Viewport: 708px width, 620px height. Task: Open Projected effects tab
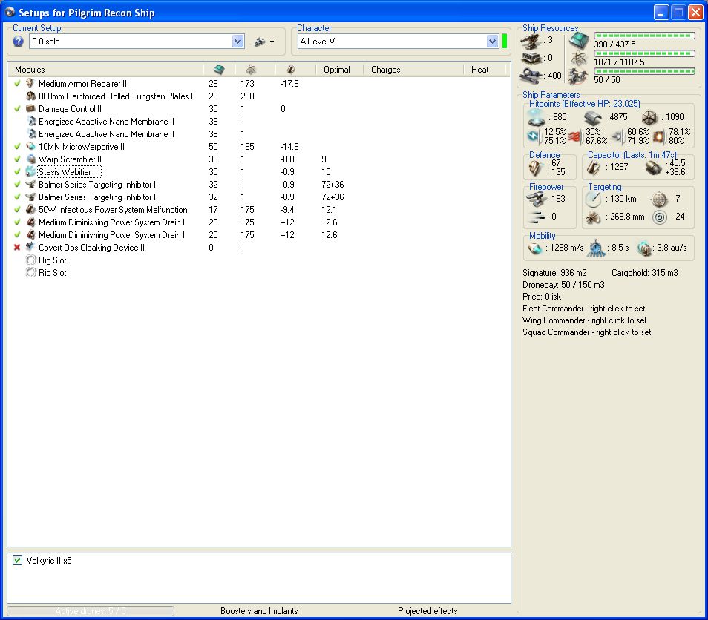tap(427, 611)
